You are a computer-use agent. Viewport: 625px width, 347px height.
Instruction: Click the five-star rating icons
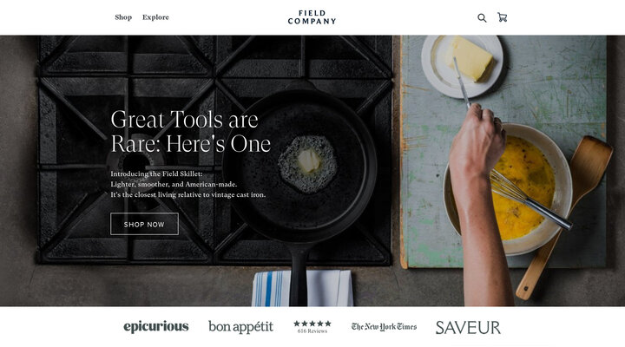point(312,324)
